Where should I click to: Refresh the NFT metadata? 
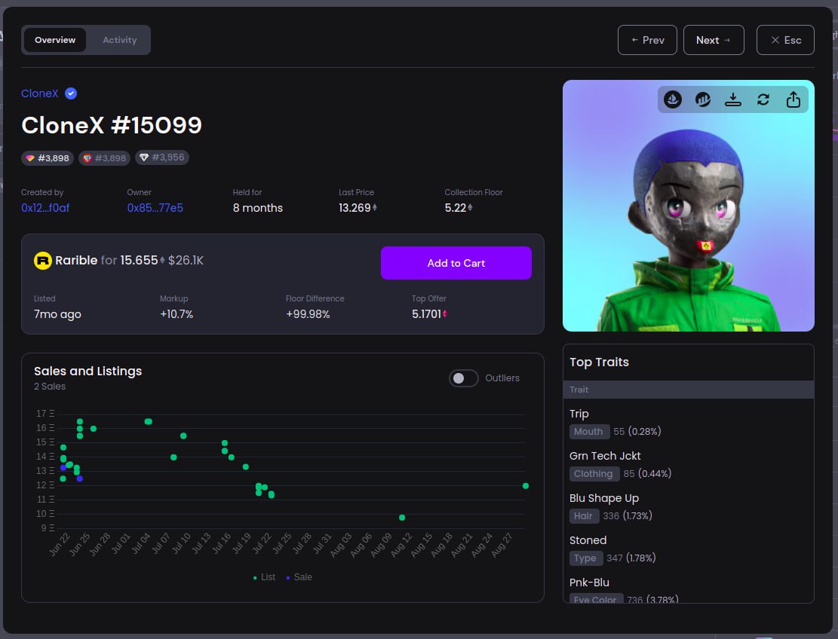click(x=763, y=99)
